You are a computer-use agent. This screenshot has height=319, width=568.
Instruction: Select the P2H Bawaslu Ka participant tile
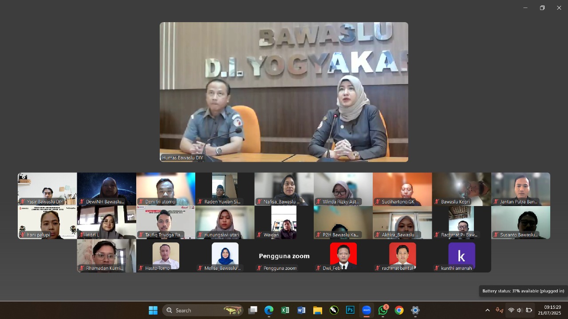[343, 222]
